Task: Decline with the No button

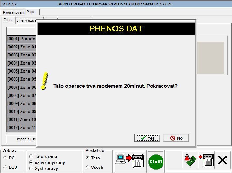Action: tap(176, 138)
